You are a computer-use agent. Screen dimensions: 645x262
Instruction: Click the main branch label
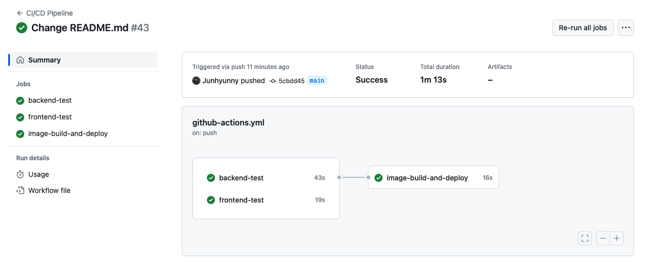click(x=317, y=81)
